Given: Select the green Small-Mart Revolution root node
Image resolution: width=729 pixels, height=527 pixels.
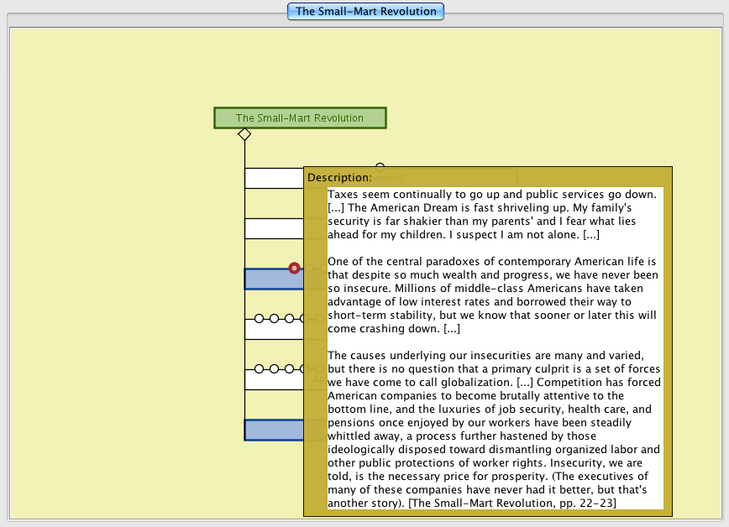Looking at the screenshot, I should 300,118.
